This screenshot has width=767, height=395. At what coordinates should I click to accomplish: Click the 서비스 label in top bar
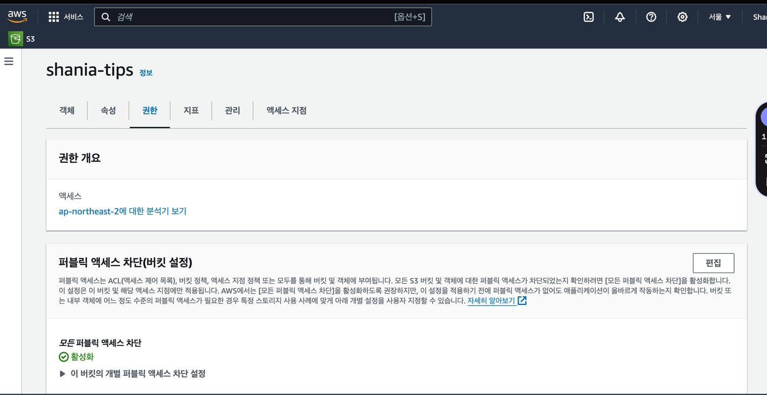pos(73,17)
